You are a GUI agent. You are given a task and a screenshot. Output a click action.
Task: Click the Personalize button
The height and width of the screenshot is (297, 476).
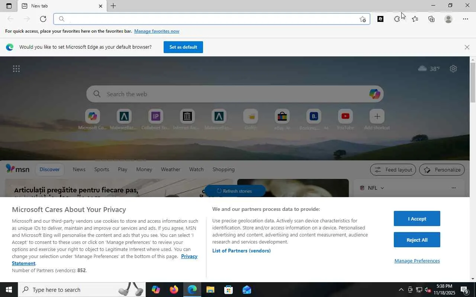click(x=442, y=170)
